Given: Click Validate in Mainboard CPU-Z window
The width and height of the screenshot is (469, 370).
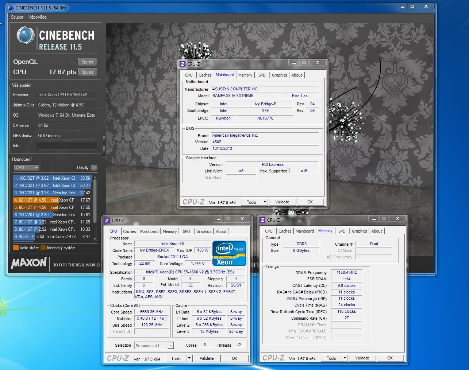Looking at the screenshot, I should 282,202.
